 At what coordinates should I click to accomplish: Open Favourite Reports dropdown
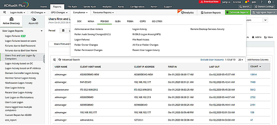tap(103, 13)
